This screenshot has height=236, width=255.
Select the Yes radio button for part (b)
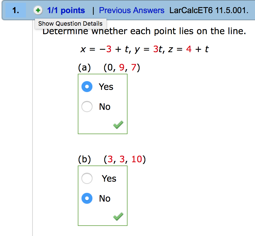click(87, 179)
